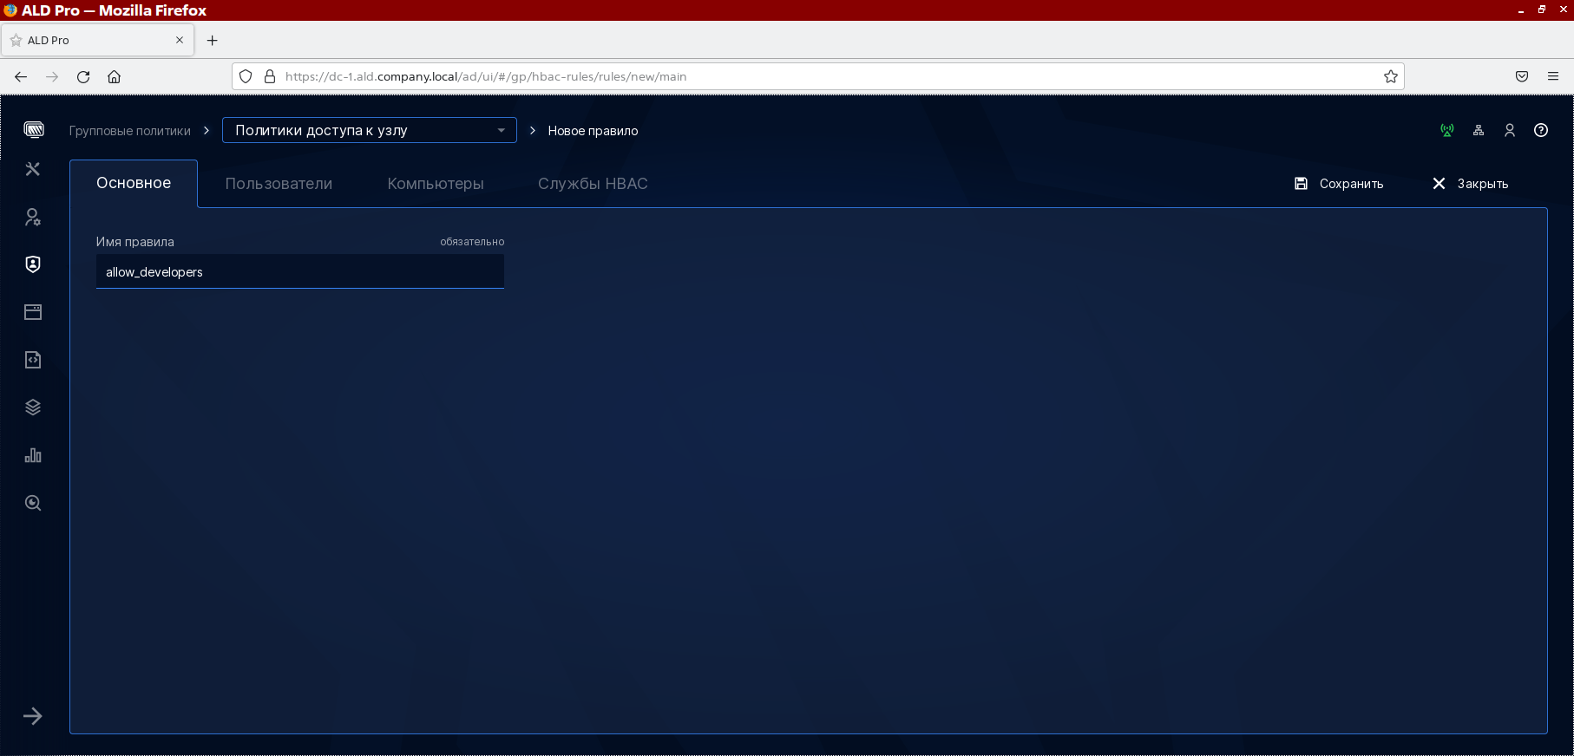Click the Firefox URL address bar

click(x=816, y=76)
